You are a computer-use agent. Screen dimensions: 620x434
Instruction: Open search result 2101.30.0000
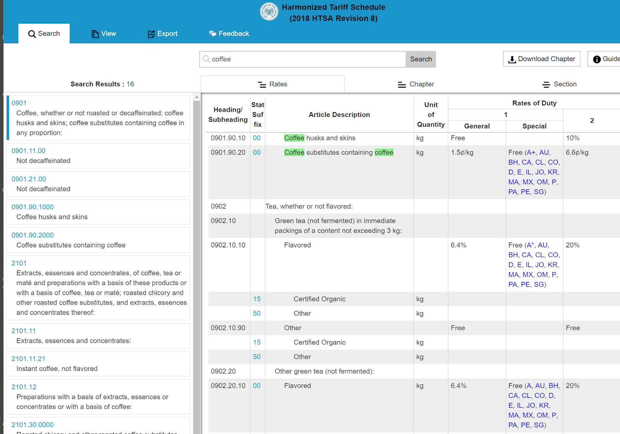coord(33,425)
